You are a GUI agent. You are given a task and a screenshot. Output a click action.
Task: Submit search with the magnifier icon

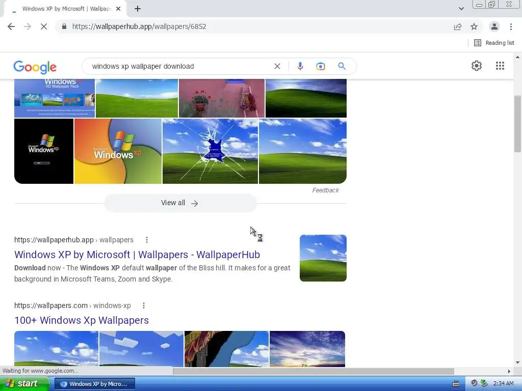(342, 66)
